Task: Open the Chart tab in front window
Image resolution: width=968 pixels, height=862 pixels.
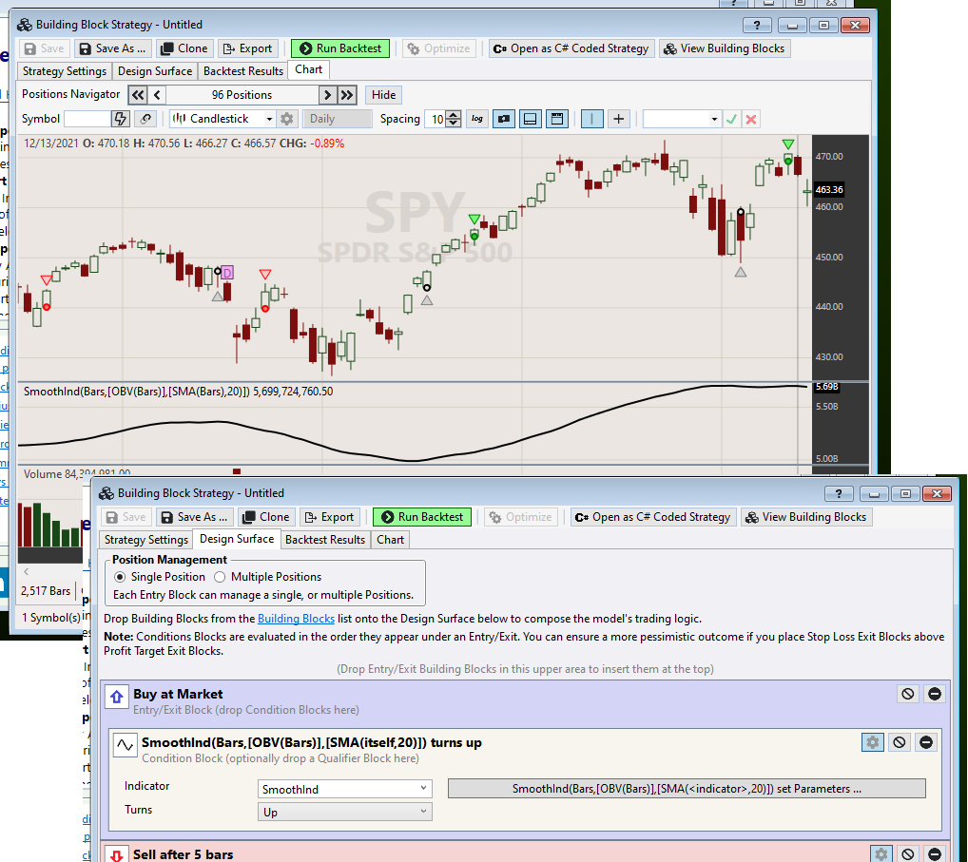Action: pyautogui.click(x=390, y=540)
